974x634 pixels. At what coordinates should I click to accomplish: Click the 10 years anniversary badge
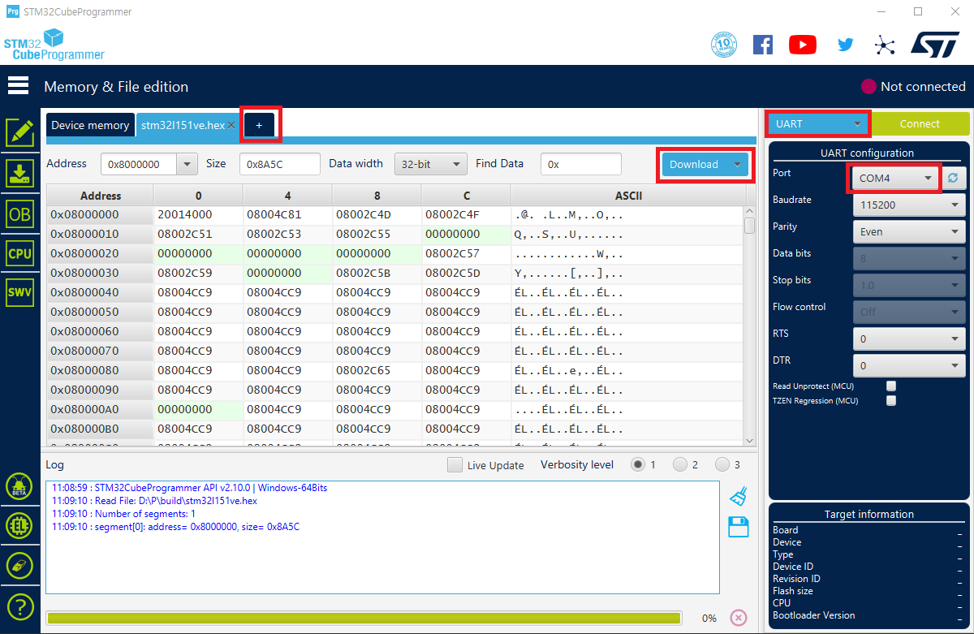pos(724,45)
